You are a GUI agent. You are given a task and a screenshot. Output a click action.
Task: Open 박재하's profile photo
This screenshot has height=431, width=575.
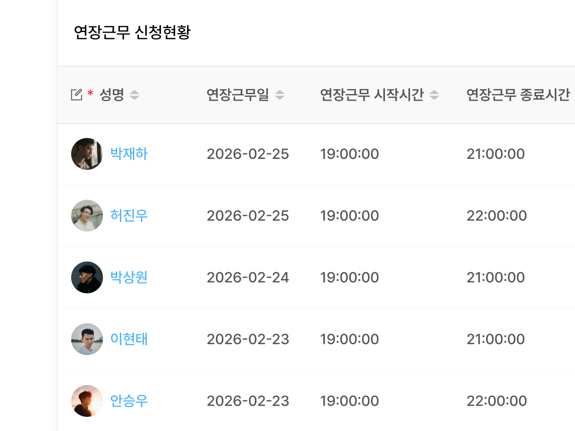[87, 154]
